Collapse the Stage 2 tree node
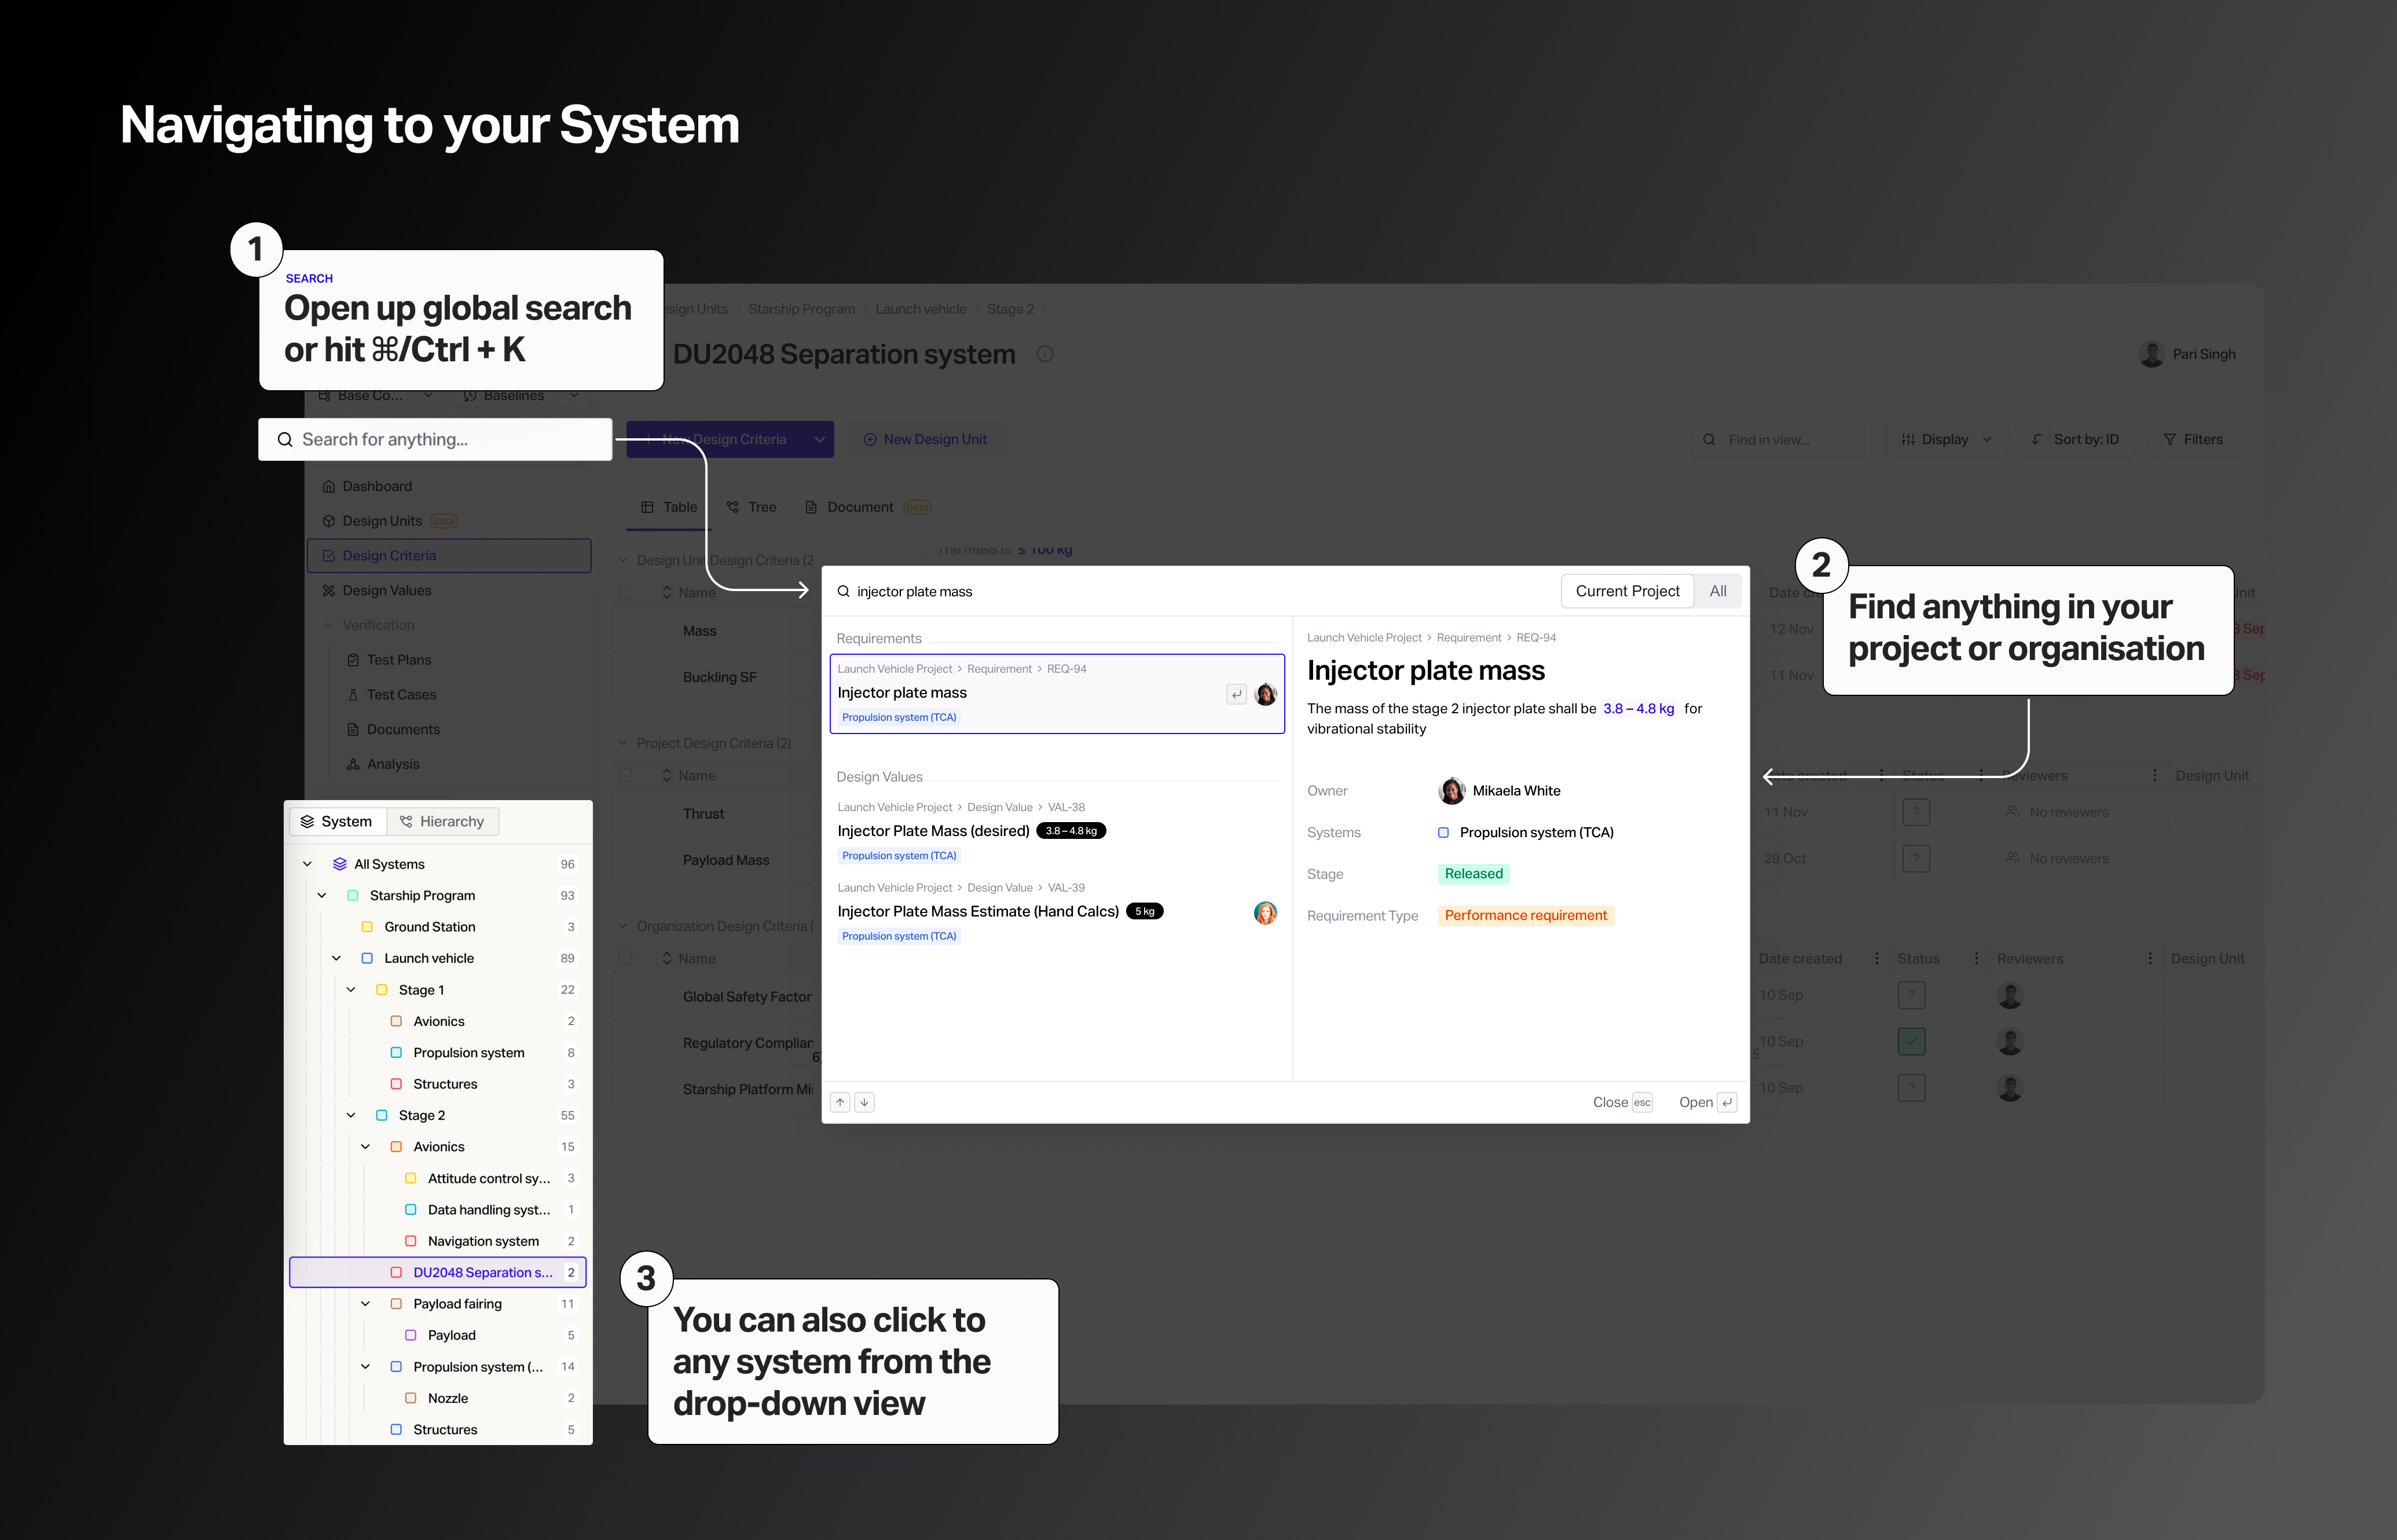 [351, 1115]
